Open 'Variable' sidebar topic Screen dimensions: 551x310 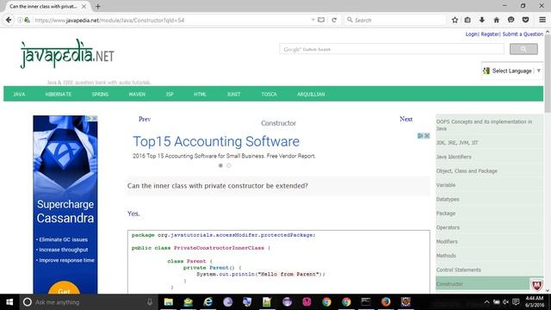[446, 185]
